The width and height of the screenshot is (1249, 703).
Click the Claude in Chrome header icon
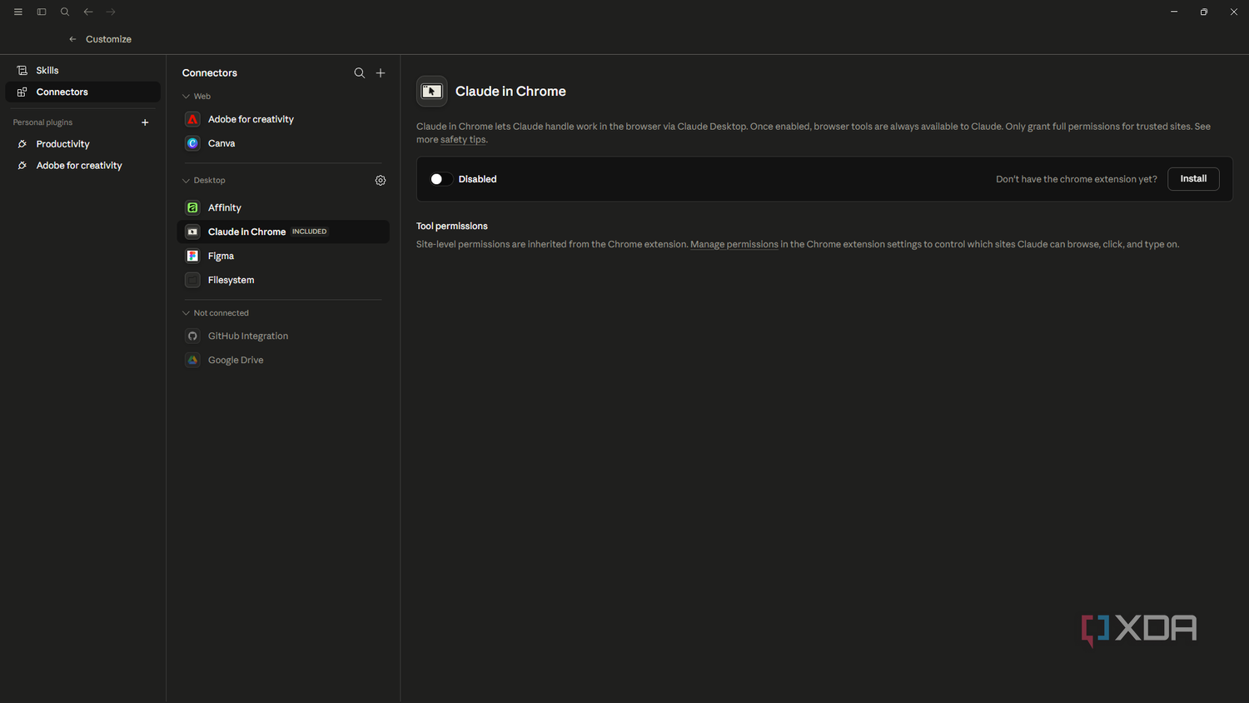coord(431,92)
